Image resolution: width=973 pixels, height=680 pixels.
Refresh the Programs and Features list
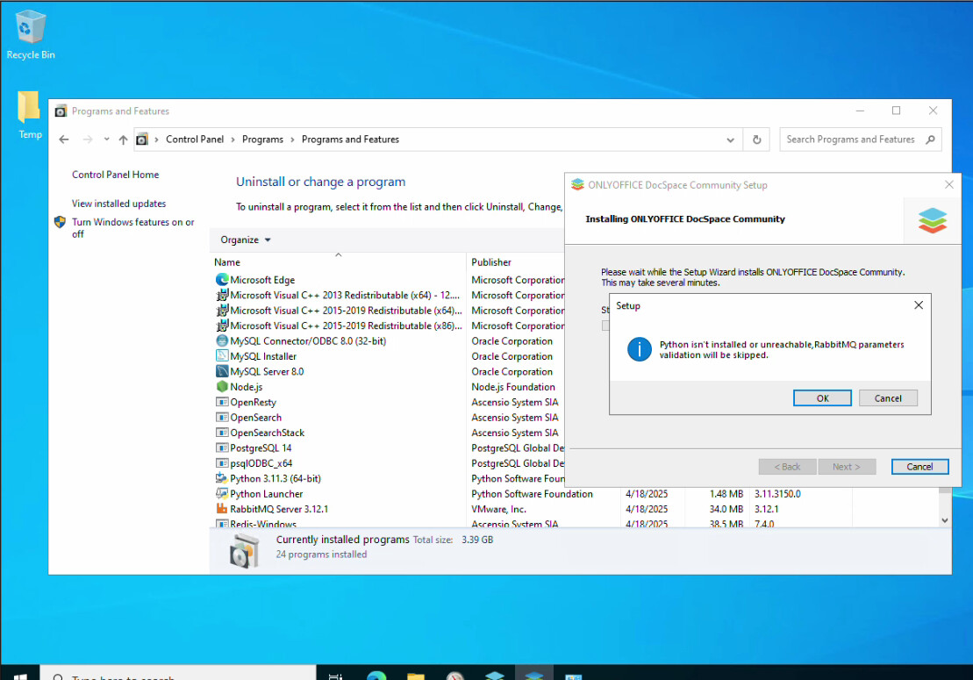(x=757, y=140)
